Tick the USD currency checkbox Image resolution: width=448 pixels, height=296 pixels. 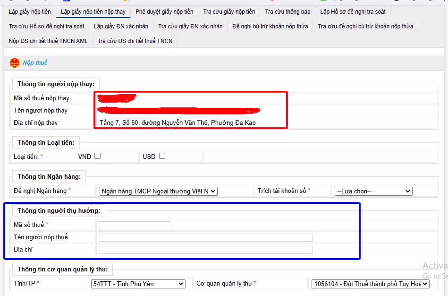162,156
